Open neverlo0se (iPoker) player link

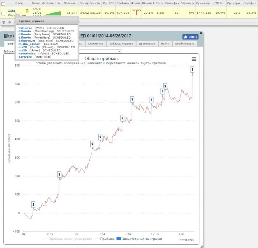[27, 54]
